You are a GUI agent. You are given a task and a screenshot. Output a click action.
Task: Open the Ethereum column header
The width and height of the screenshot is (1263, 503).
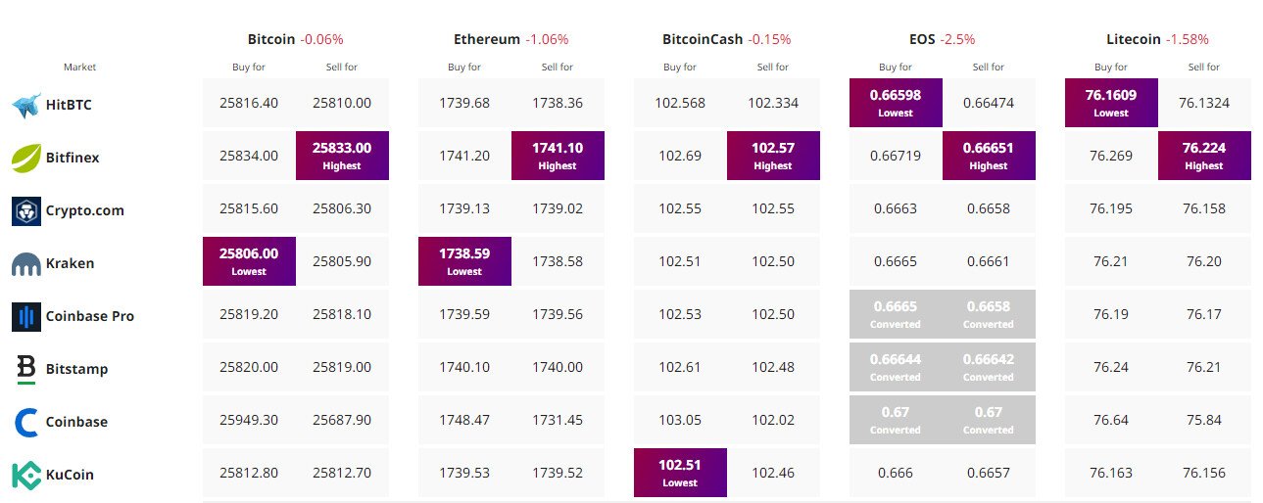tap(486, 40)
